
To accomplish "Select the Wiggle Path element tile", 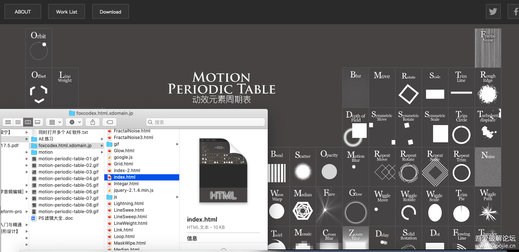I will coord(488,206).
